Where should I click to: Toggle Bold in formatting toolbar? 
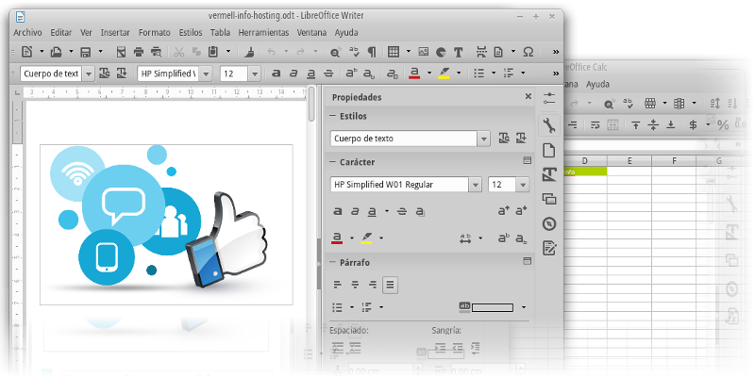click(276, 74)
